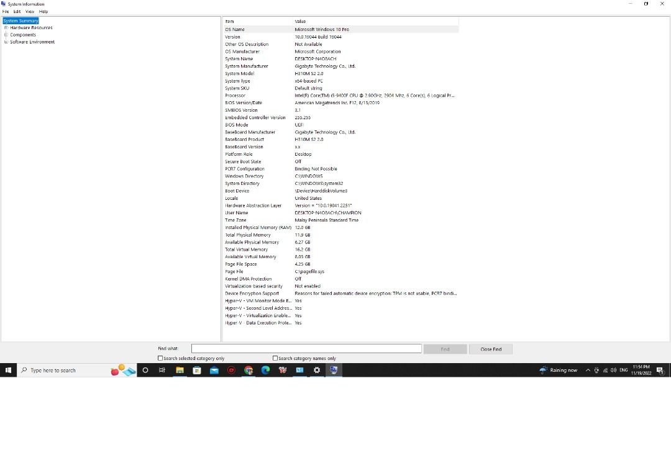Expand the Components tree node
This screenshot has height=468, width=671.
click(x=6, y=35)
